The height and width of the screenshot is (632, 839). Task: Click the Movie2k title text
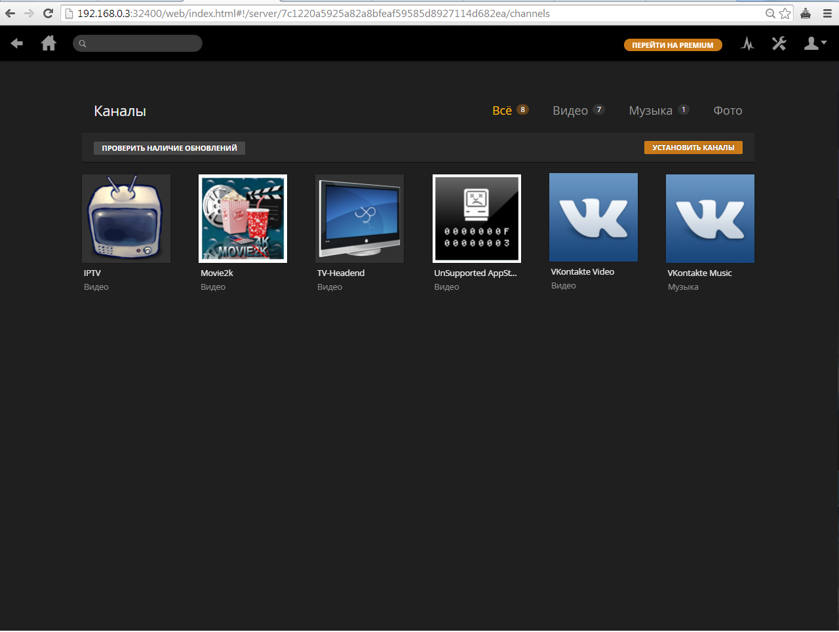[x=217, y=273]
